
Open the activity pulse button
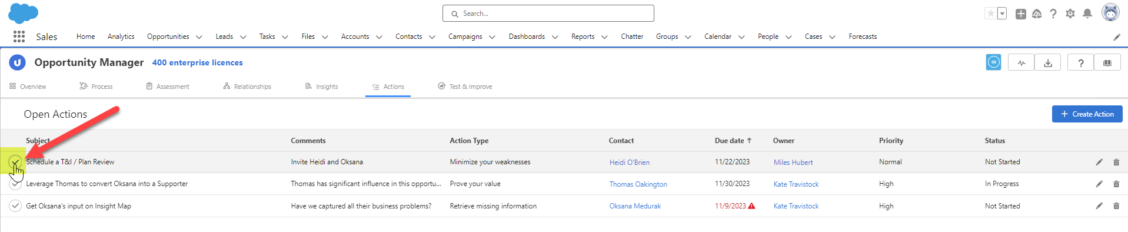(1021, 62)
